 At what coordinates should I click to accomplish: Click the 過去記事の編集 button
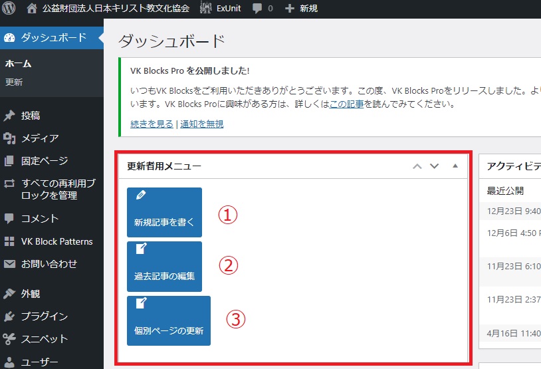(x=164, y=266)
